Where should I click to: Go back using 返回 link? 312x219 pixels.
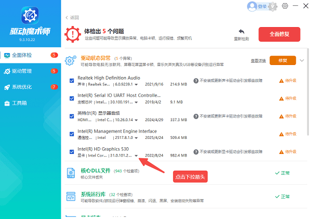(72, 18)
